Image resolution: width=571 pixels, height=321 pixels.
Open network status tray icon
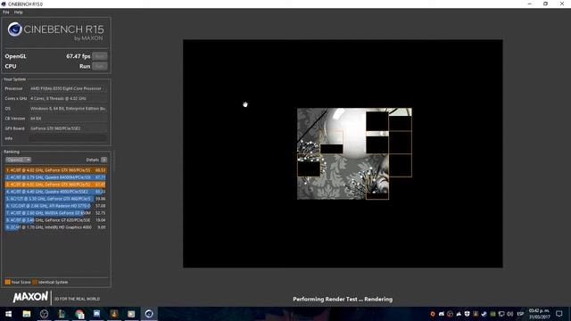click(x=501, y=314)
